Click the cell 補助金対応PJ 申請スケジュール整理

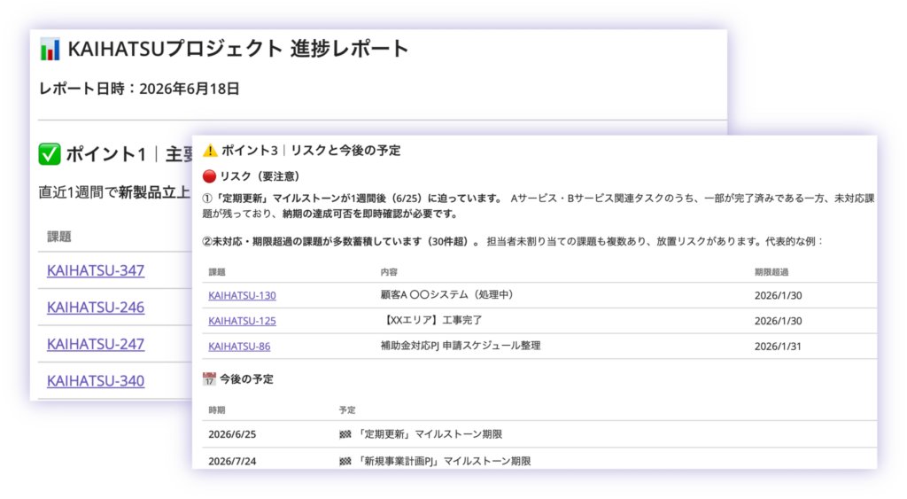pyautogui.click(x=461, y=346)
